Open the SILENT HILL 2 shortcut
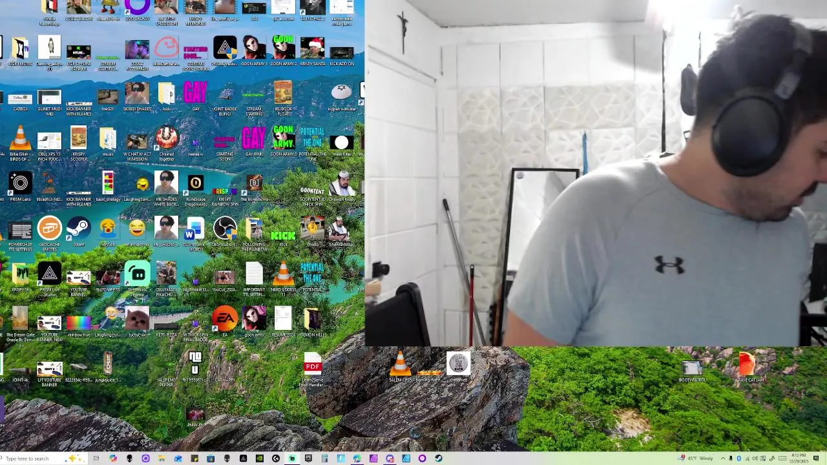827x465 pixels. pos(312,8)
